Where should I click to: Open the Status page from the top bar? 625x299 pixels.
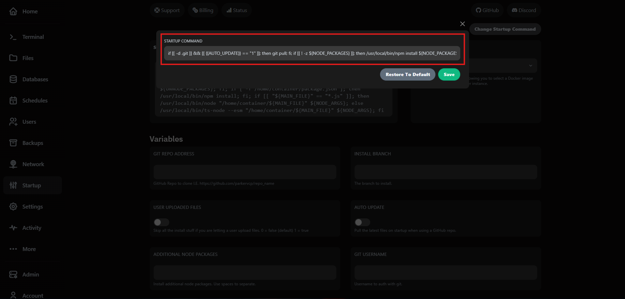(236, 10)
